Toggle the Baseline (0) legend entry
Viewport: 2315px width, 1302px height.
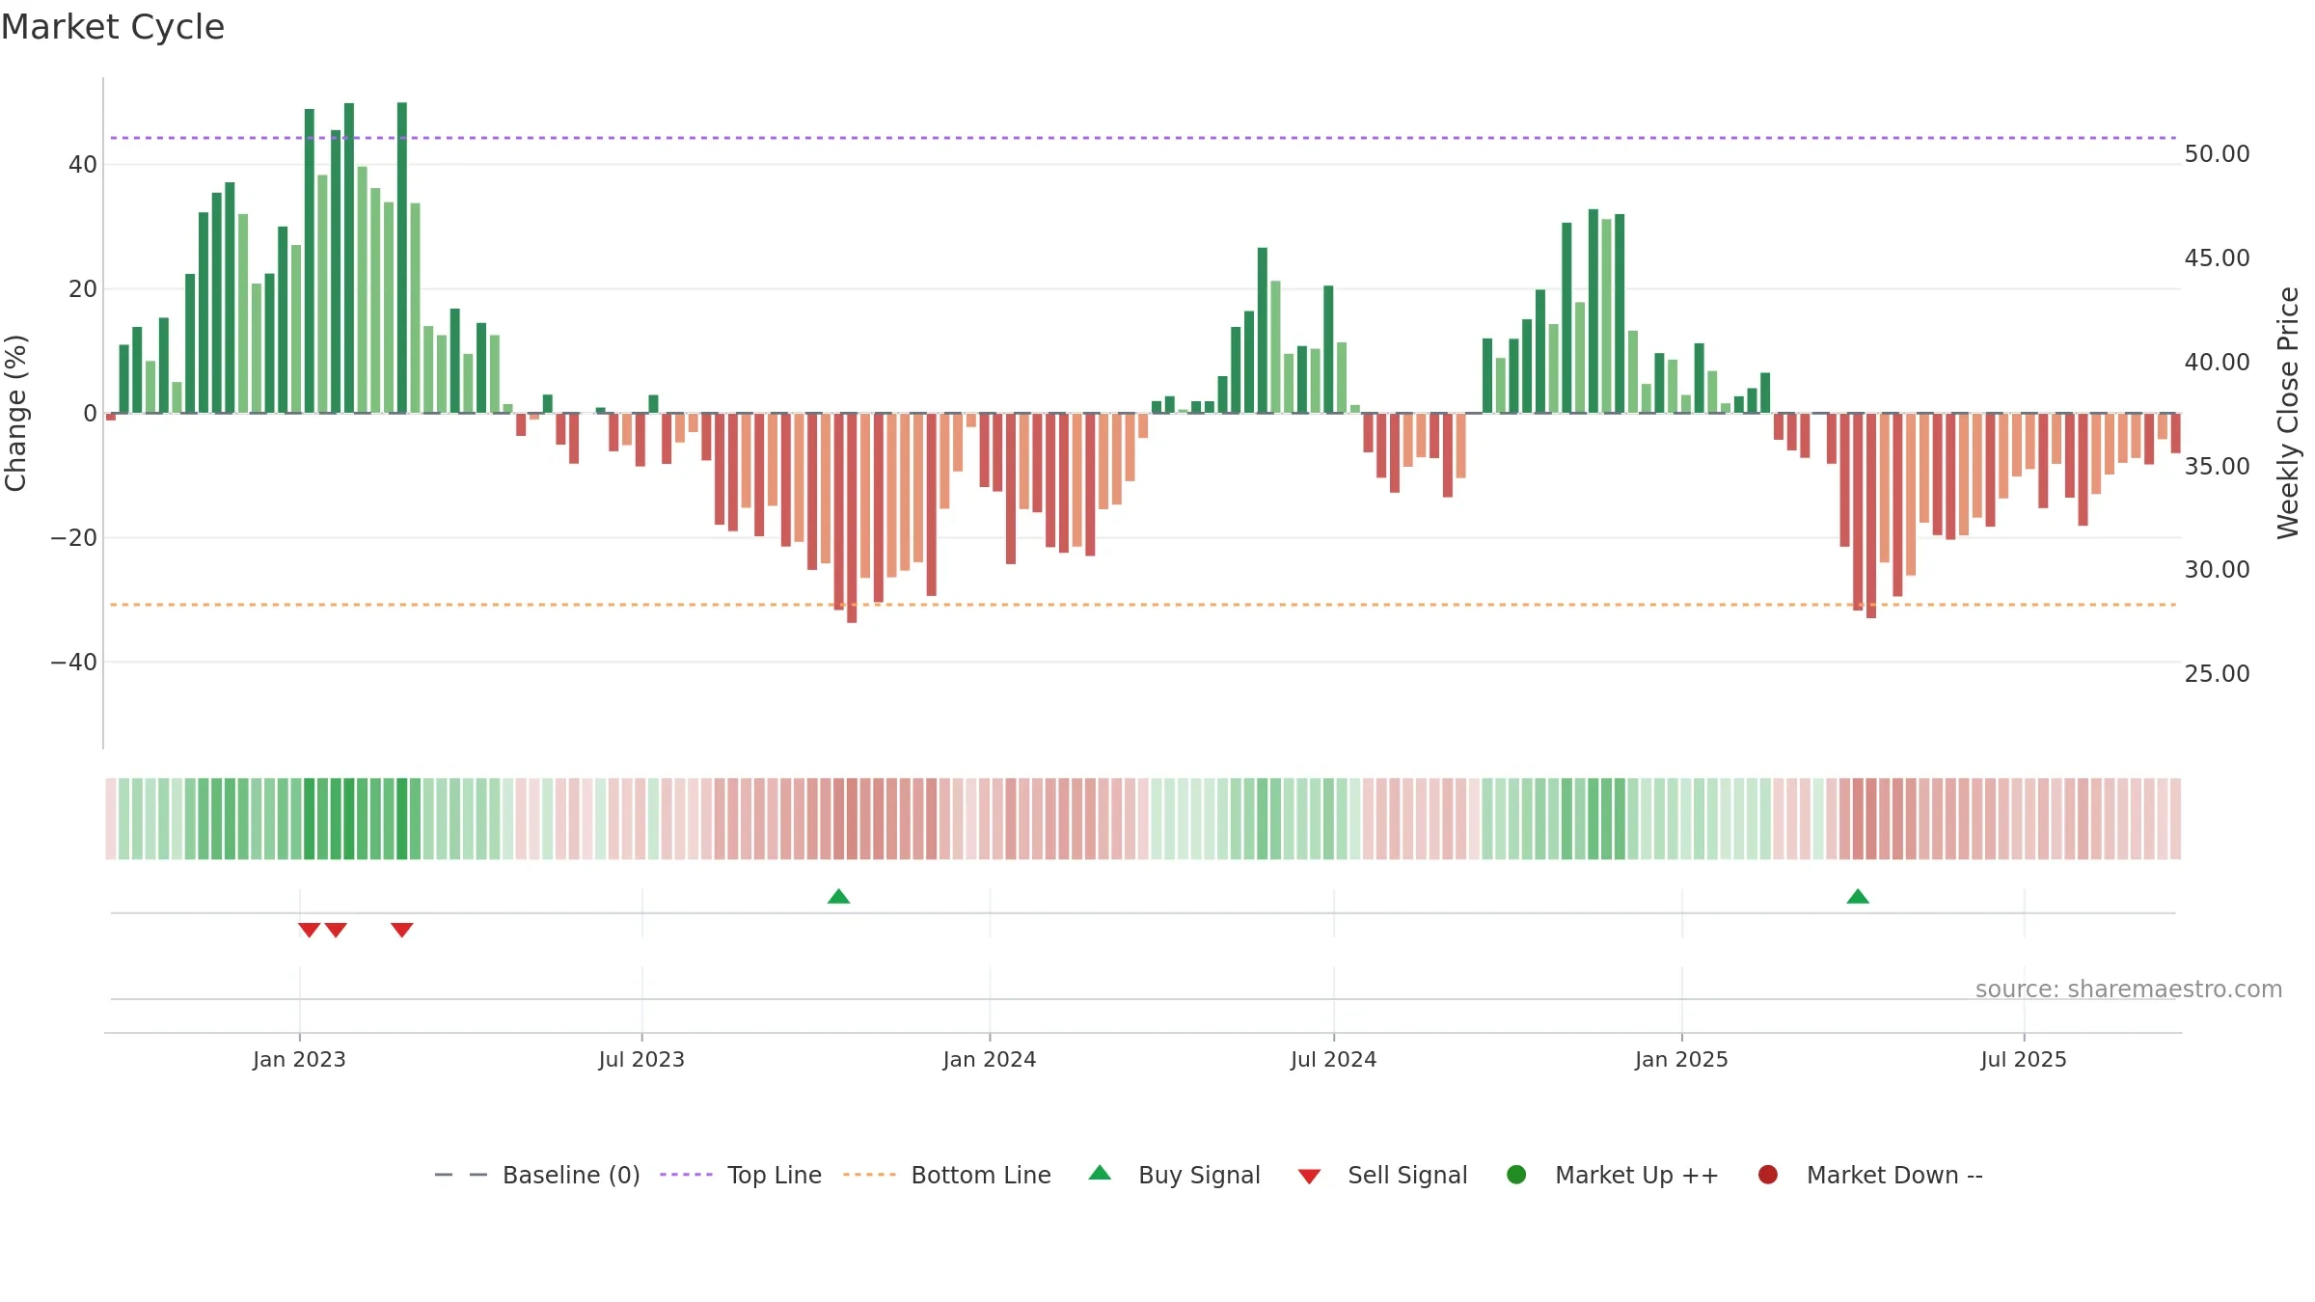537,1175
